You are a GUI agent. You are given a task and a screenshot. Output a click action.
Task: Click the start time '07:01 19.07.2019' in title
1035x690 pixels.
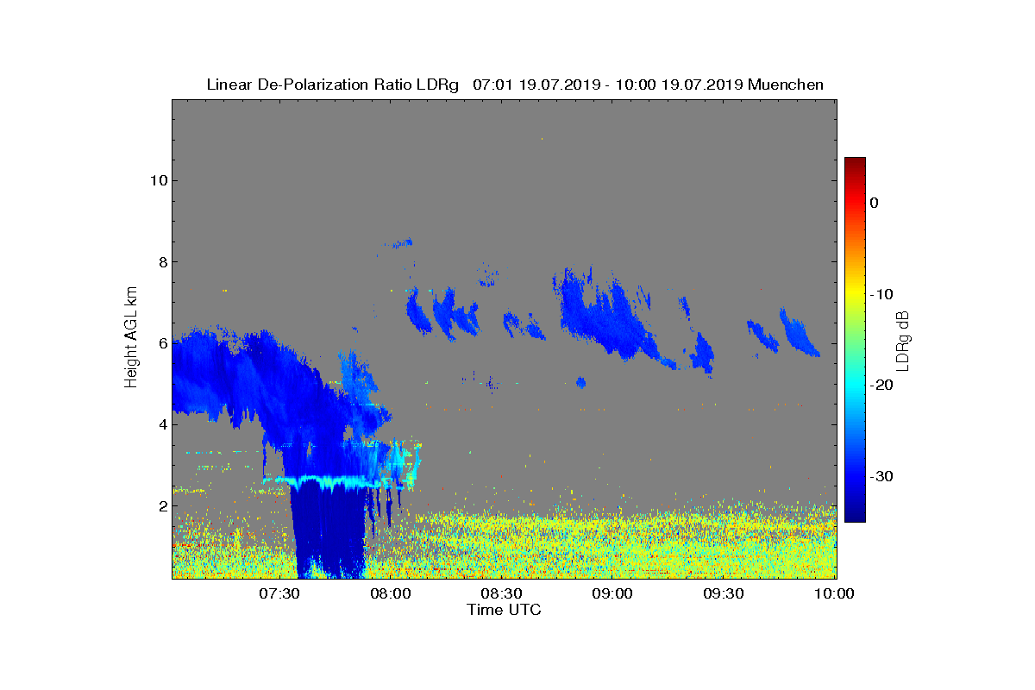coord(536,85)
